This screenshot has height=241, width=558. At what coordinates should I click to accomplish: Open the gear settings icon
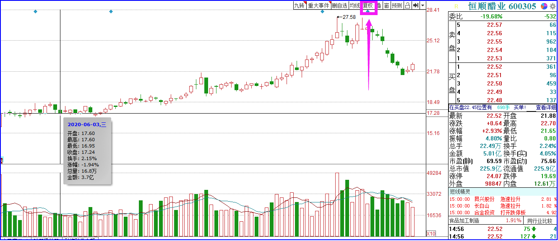pos(553,6)
